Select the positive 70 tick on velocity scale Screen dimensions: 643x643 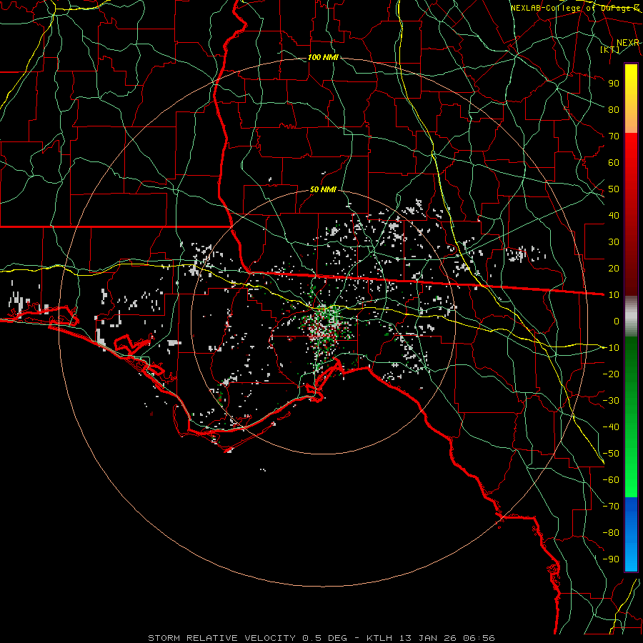coord(614,136)
